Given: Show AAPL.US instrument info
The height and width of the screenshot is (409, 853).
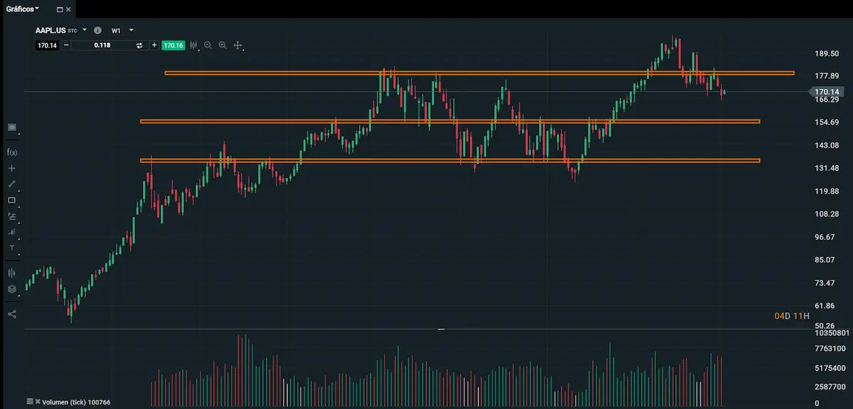Looking at the screenshot, I should 97,31.
